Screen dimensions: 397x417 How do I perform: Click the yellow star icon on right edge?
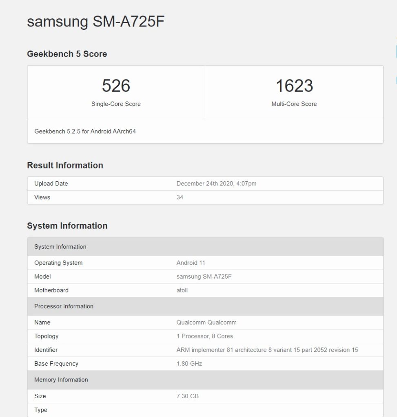click(395, 38)
